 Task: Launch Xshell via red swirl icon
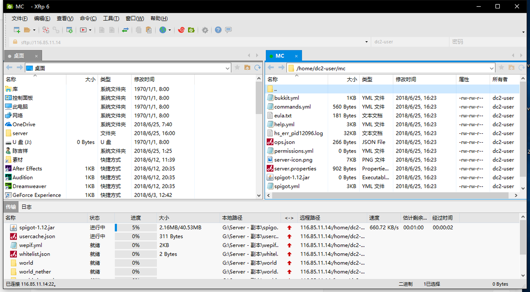[x=181, y=30]
